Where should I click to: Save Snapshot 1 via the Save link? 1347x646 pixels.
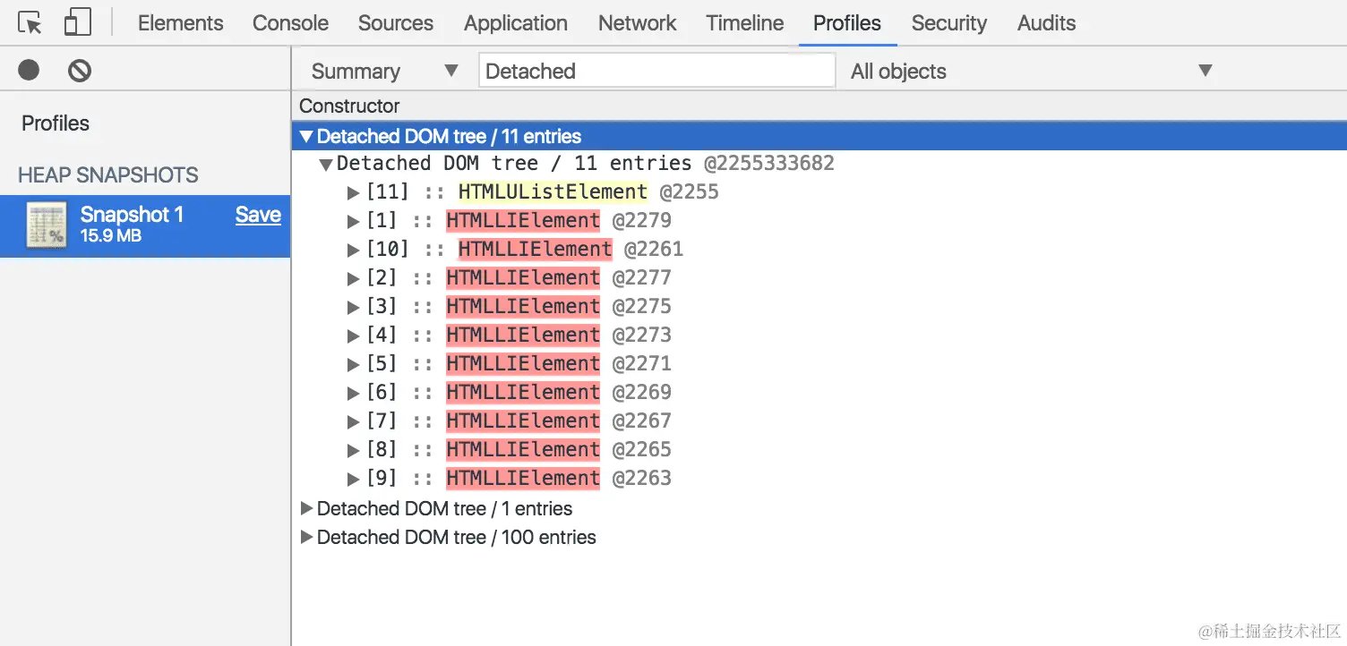258,215
